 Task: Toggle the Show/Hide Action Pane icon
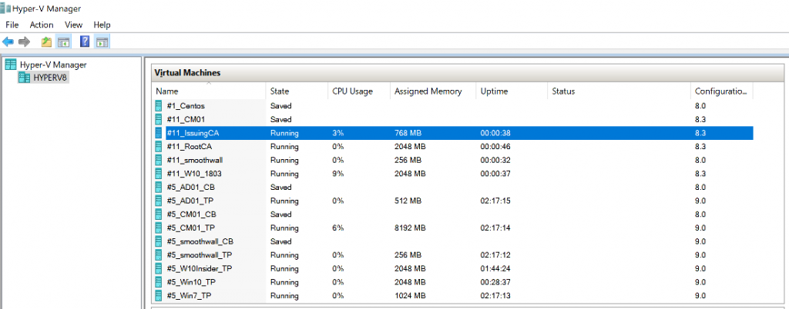pos(102,42)
